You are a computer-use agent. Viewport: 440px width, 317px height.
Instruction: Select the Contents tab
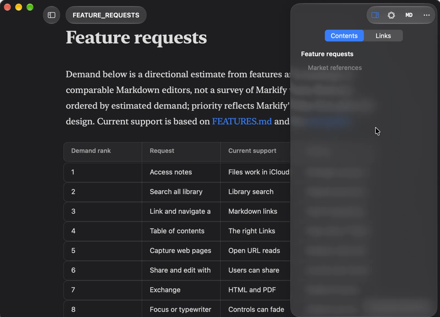[x=344, y=36]
